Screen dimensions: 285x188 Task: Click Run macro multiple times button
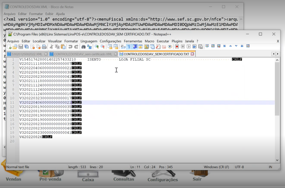195,47
